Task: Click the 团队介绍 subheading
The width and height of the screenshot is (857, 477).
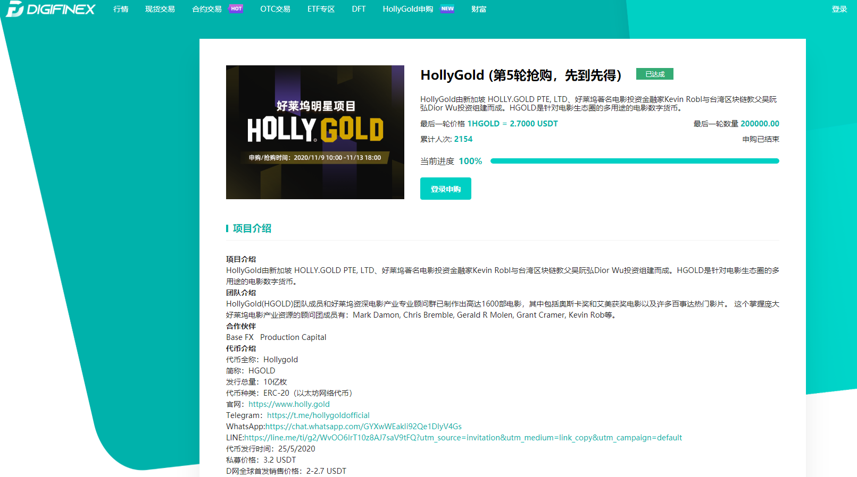Action: point(241,293)
